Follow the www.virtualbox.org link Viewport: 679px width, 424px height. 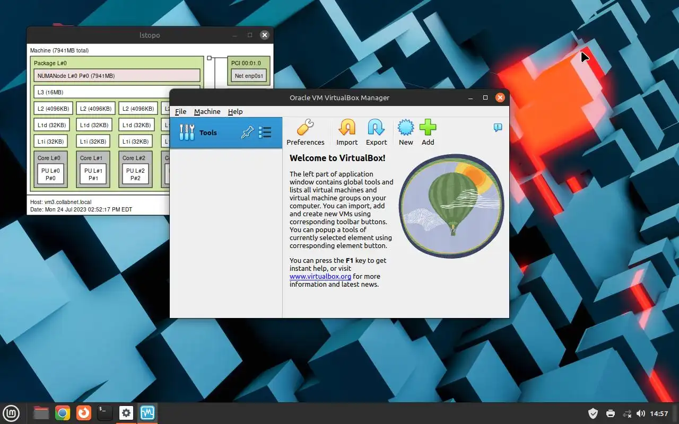click(x=320, y=276)
